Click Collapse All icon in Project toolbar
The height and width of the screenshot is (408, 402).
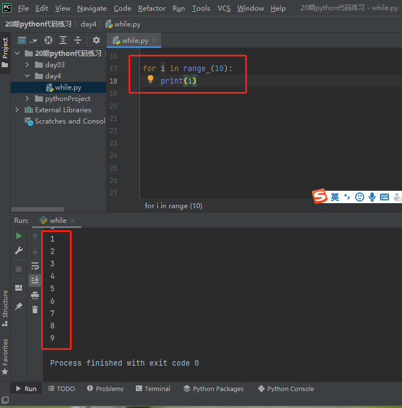pyautogui.click(x=77, y=40)
